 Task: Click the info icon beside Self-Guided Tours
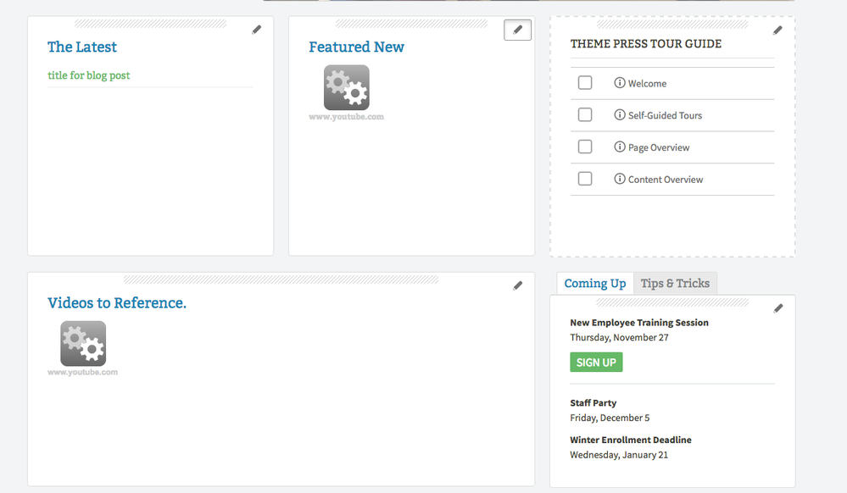pyautogui.click(x=620, y=114)
